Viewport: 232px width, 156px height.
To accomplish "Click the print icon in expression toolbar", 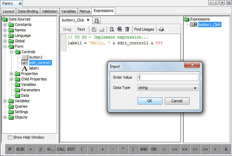I will click(161, 30).
